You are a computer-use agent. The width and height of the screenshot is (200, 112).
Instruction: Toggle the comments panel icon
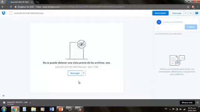click(197, 13)
